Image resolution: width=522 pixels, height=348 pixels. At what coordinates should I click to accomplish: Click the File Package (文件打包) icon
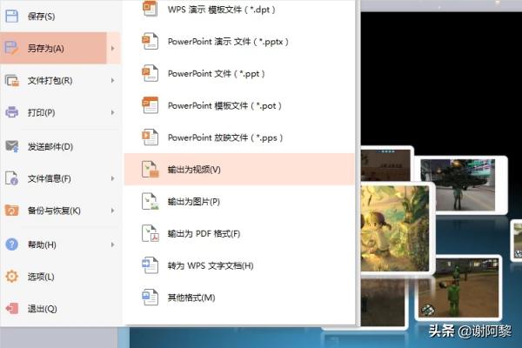click(x=12, y=80)
